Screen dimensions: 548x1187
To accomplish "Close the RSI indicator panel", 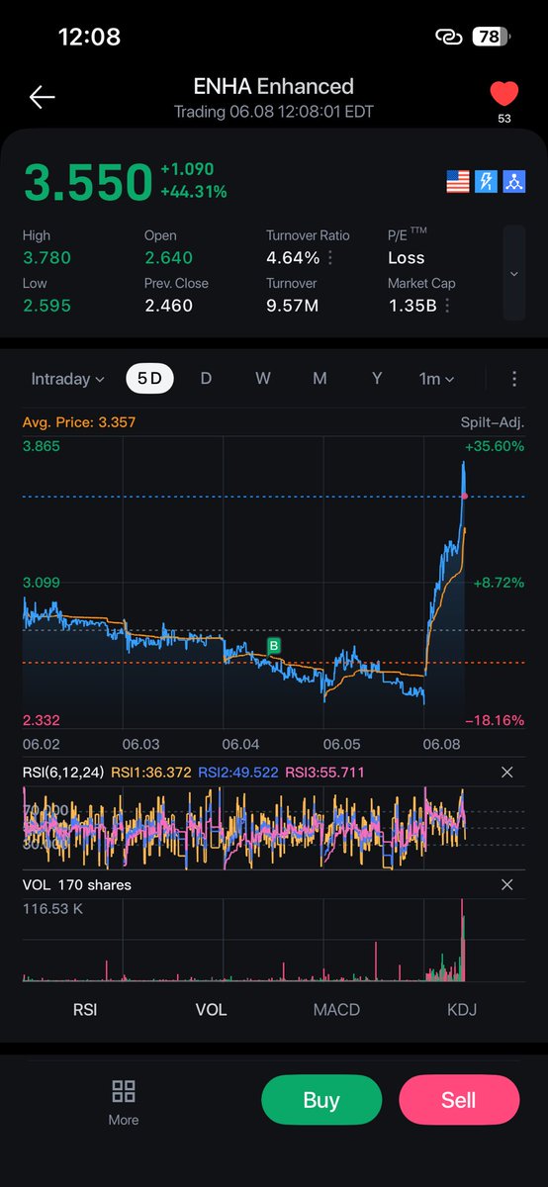I will (x=507, y=772).
